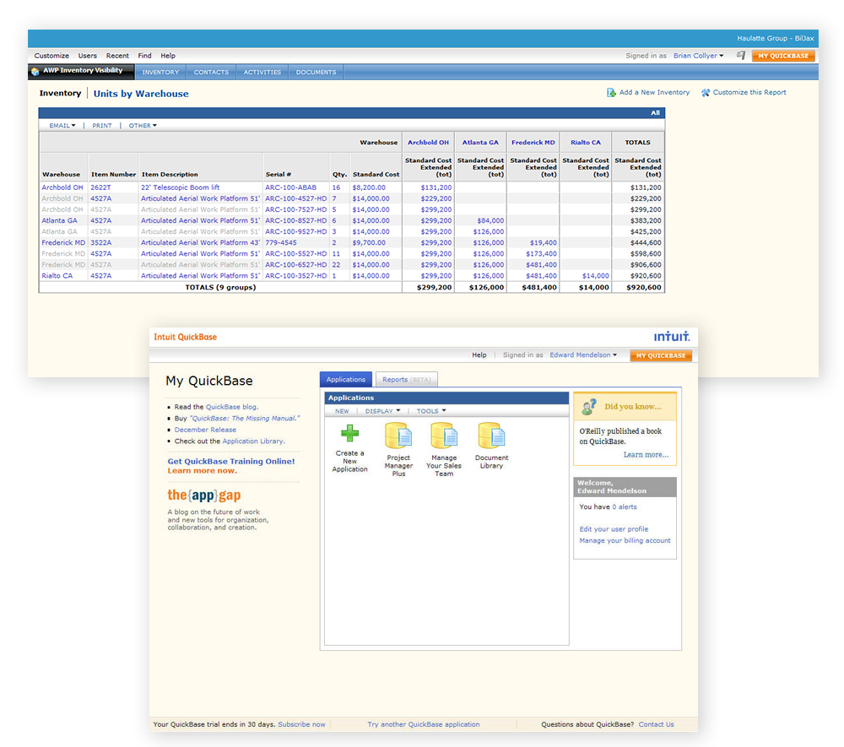844x747 pixels.
Task: Open the Recent menu
Action: coord(117,56)
